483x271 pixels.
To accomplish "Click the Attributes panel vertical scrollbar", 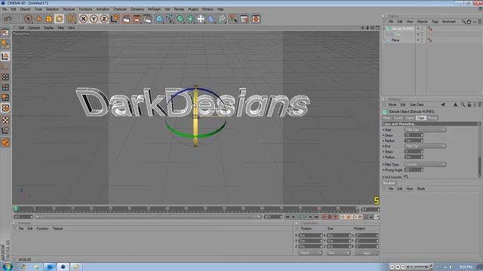I will click(480, 150).
